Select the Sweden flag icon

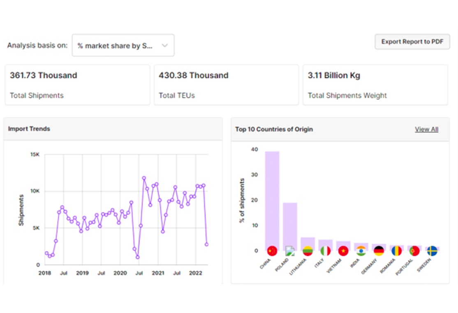click(x=432, y=251)
